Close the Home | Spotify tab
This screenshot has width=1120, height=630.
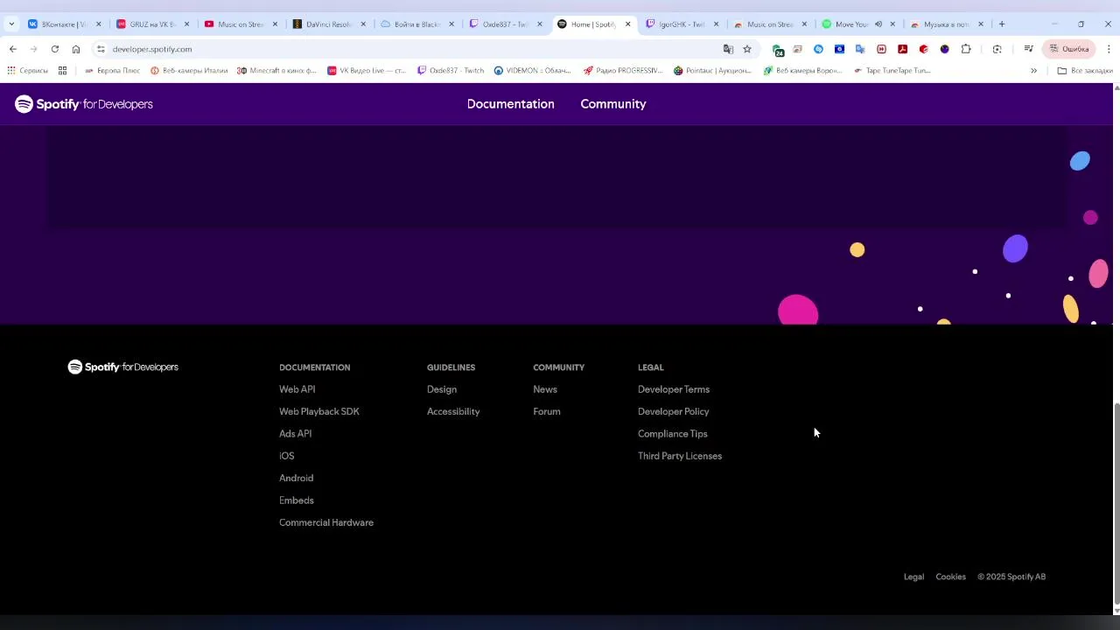[627, 24]
